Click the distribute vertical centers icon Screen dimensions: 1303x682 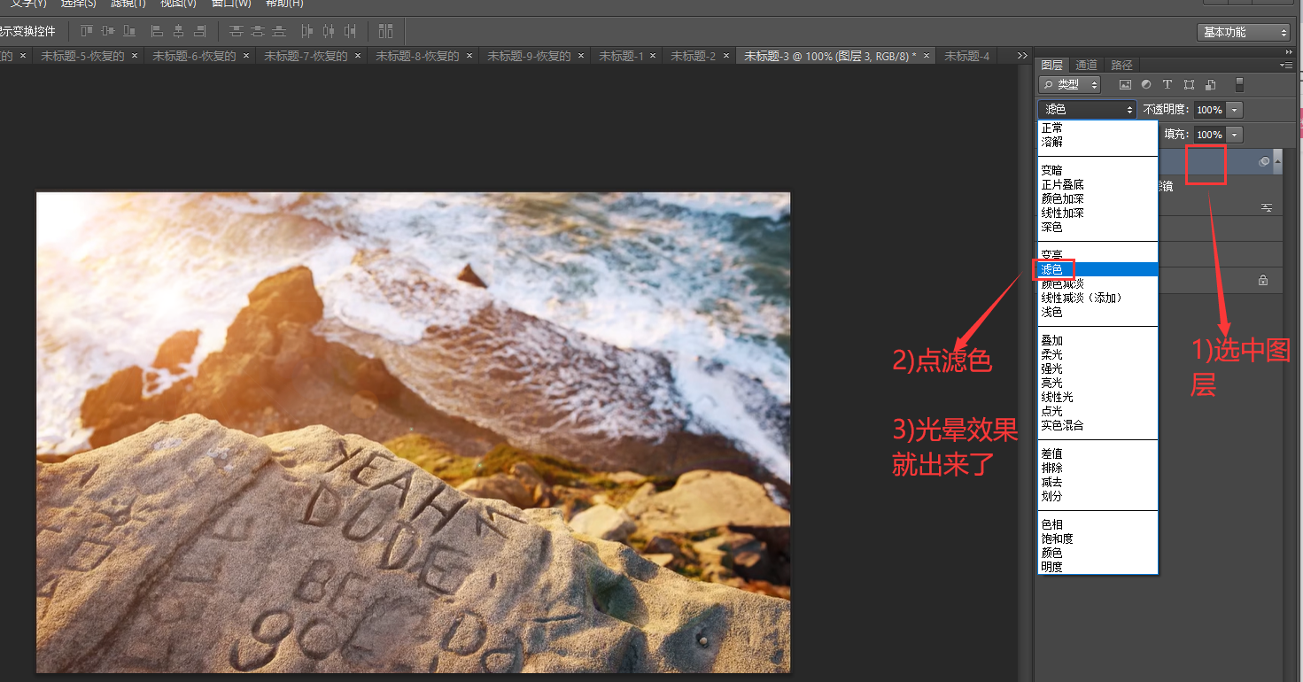(258, 31)
